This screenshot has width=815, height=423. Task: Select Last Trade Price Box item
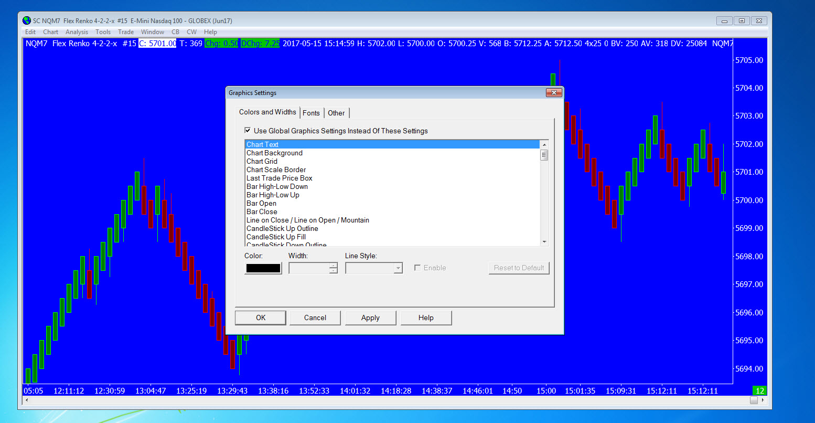(x=392, y=178)
